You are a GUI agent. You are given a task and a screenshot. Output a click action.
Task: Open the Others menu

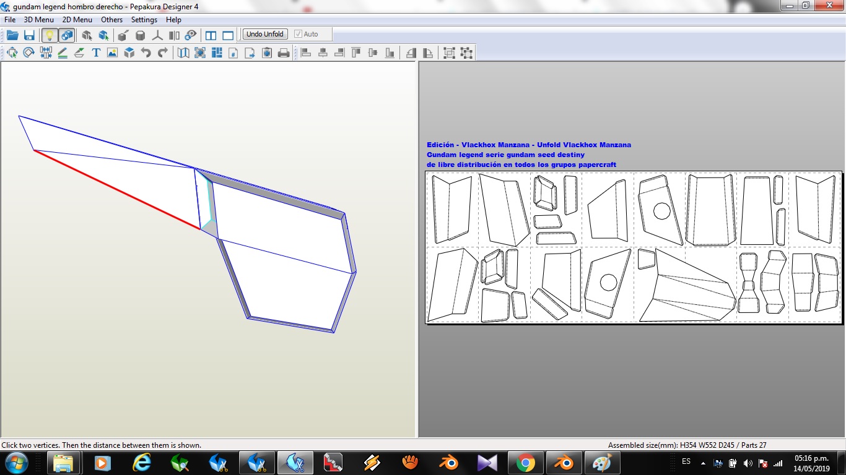(x=112, y=20)
